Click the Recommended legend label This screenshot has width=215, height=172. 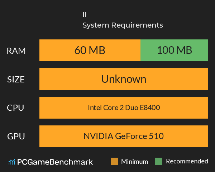point(187,161)
